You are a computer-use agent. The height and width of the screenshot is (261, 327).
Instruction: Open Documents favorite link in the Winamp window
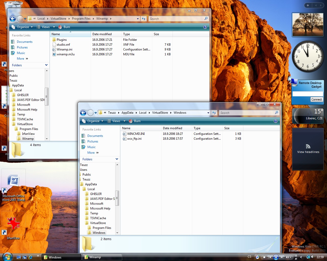tap(25, 42)
